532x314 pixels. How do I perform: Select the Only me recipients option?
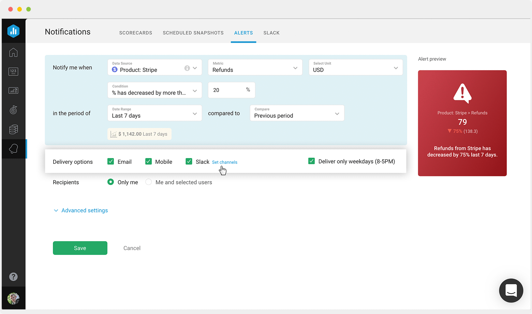pyautogui.click(x=110, y=182)
